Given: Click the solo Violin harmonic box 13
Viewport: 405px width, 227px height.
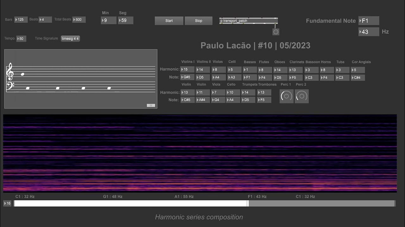Looking at the screenshot, I should point(187,92).
